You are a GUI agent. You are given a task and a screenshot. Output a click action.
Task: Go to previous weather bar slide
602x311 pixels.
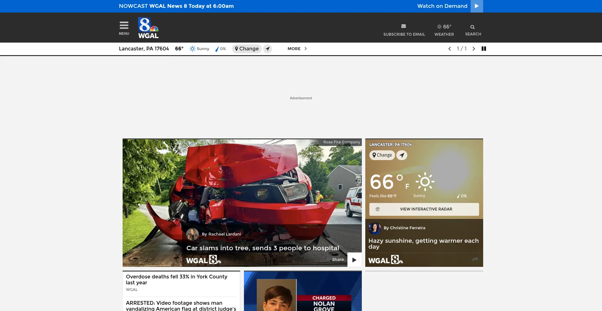(x=450, y=49)
